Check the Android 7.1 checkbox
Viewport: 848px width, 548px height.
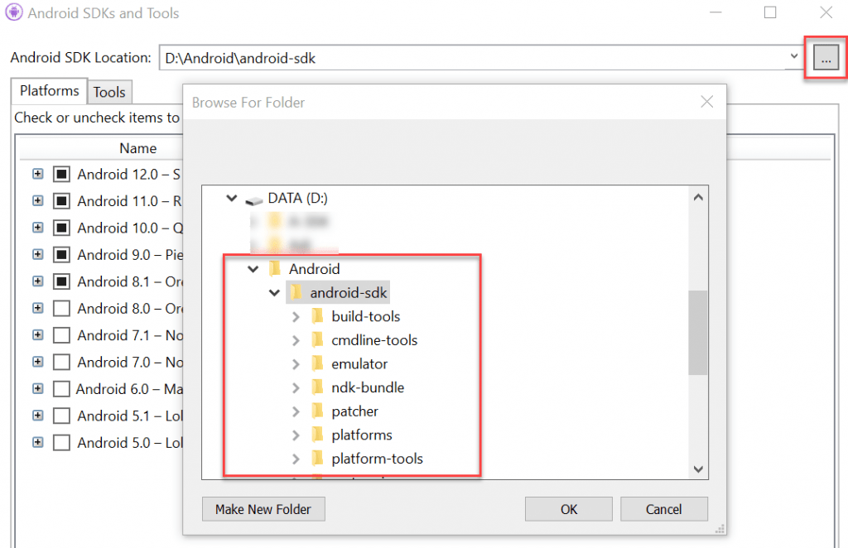coord(61,335)
